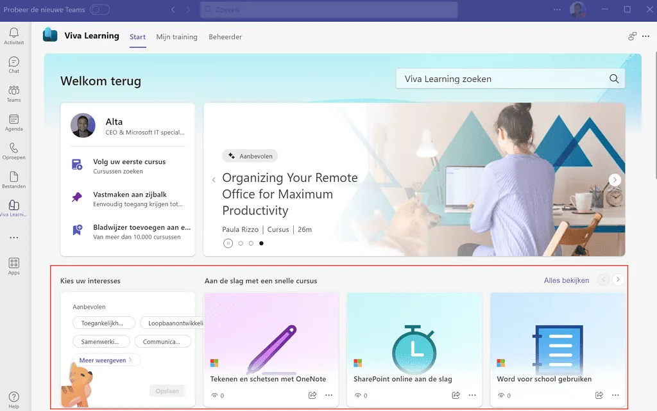The width and height of the screenshot is (657, 411).
Task: Click the Zoeken search field at the top
Action: click(x=328, y=10)
